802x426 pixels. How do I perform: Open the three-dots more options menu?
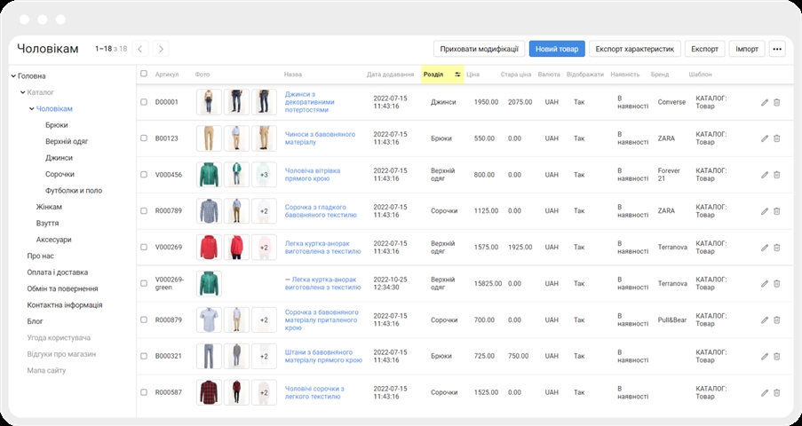777,49
